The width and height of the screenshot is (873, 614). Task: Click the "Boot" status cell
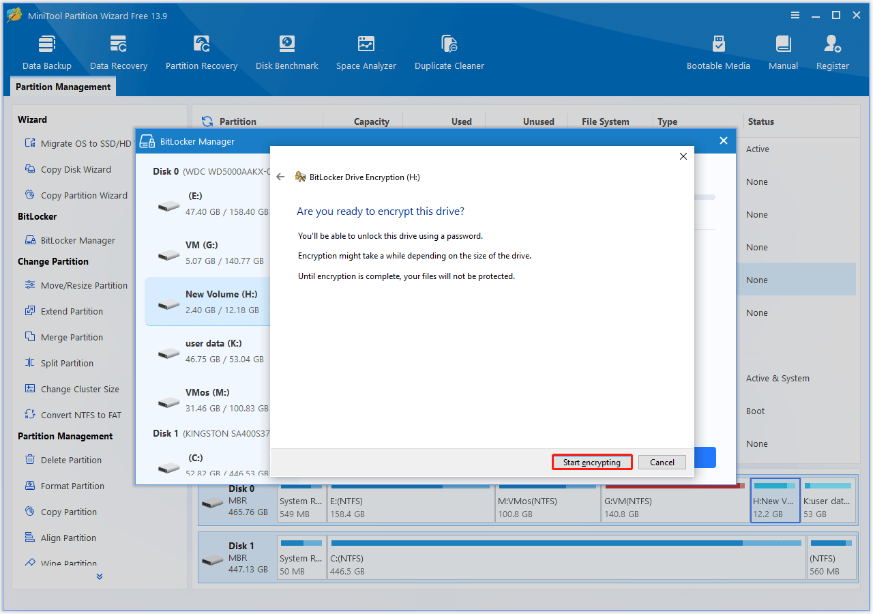tap(755, 411)
